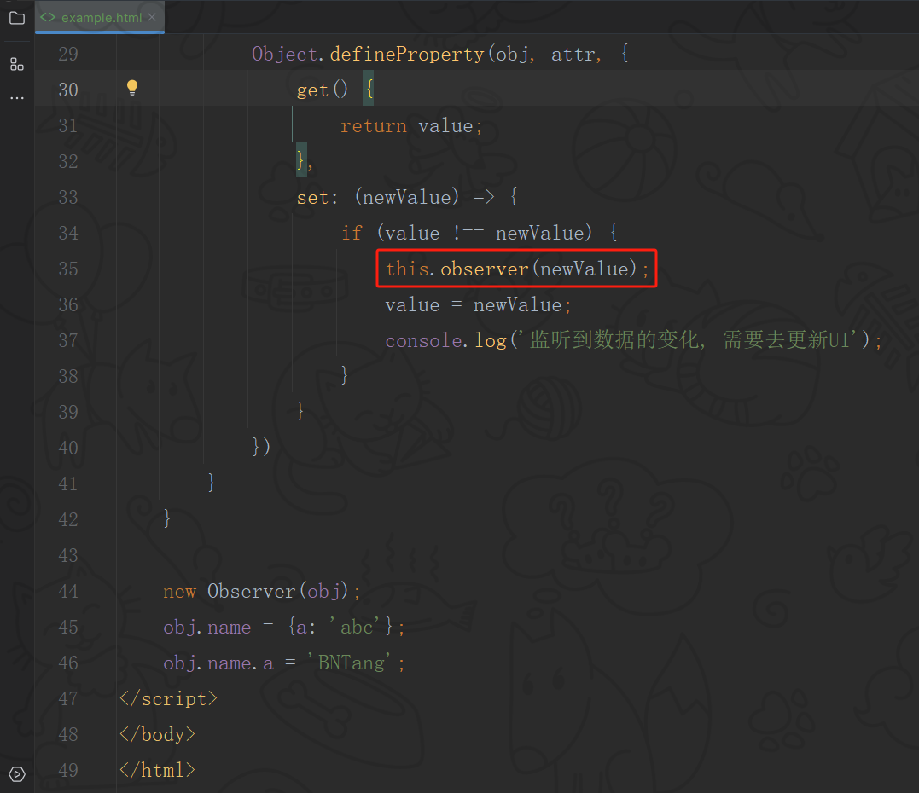This screenshot has height=793, width=919.
Task: Click the '</html>' closing tag
Action: pyautogui.click(x=157, y=770)
